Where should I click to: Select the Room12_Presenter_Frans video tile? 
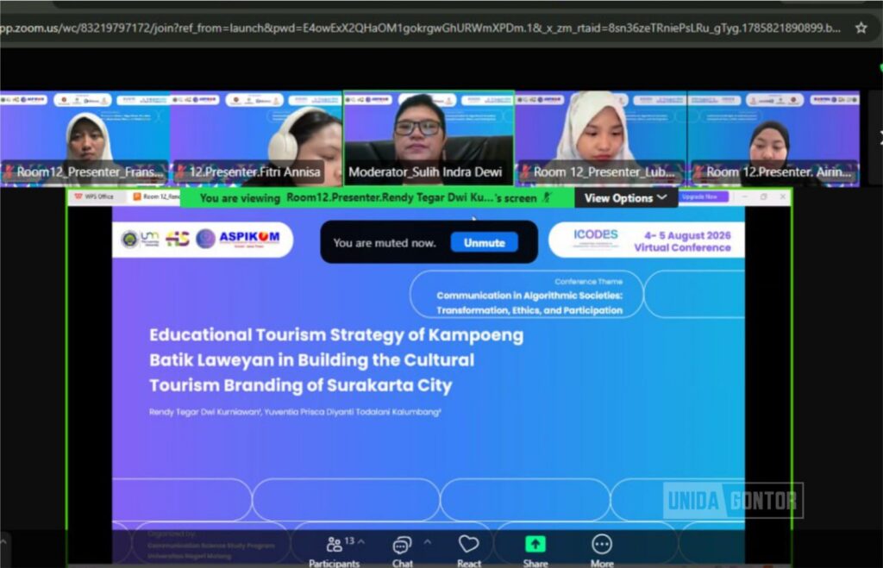pos(85,139)
